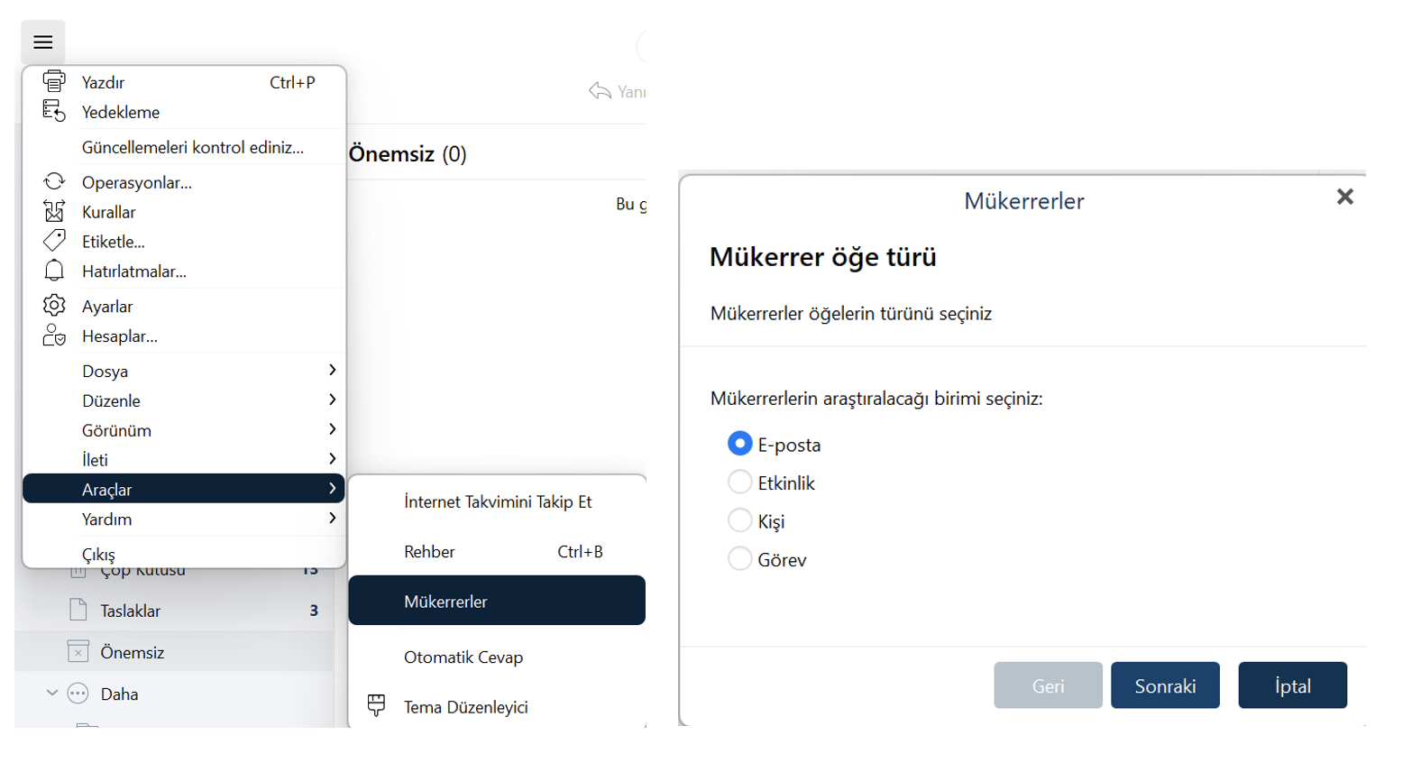Select the E-posta radio button
This screenshot has width=1403, height=763.
(x=739, y=444)
